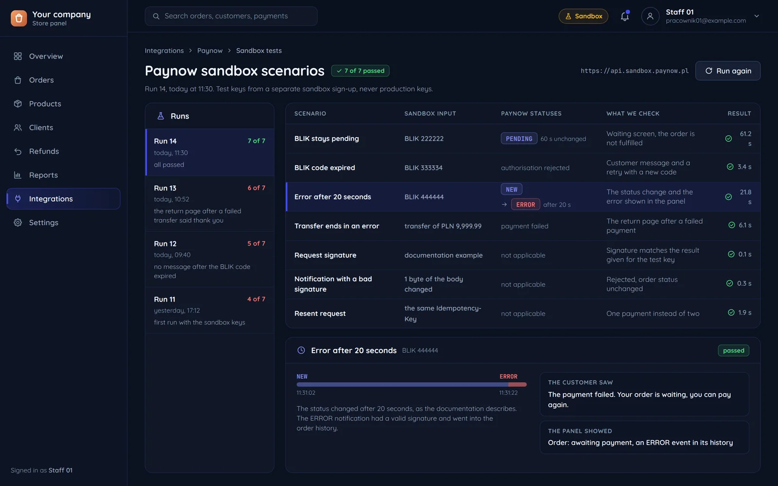Open the BLIK stays pending scenario row
The image size is (778, 486).
523,139
